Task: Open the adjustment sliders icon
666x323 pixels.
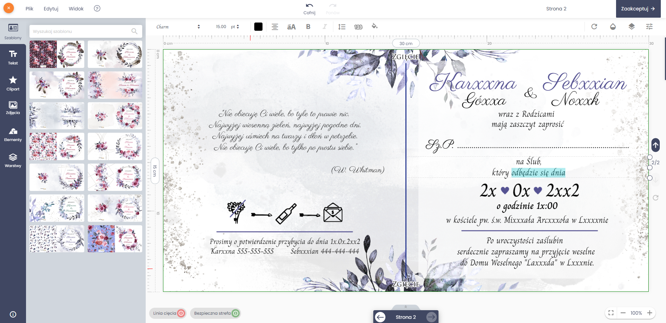Action: [649, 26]
